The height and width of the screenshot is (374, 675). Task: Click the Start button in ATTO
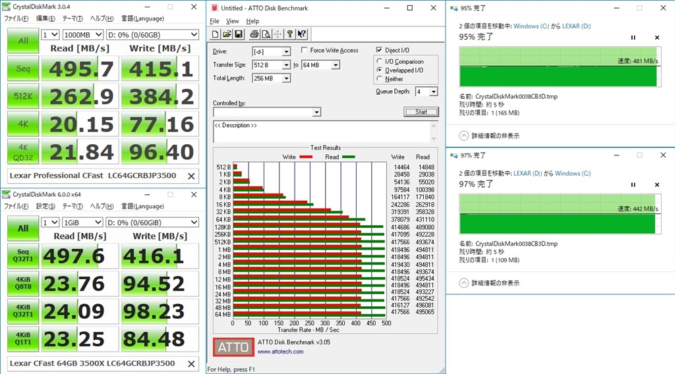click(421, 112)
